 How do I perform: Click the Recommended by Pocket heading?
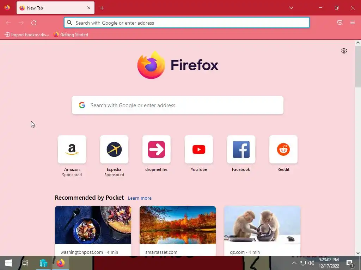pos(89,198)
